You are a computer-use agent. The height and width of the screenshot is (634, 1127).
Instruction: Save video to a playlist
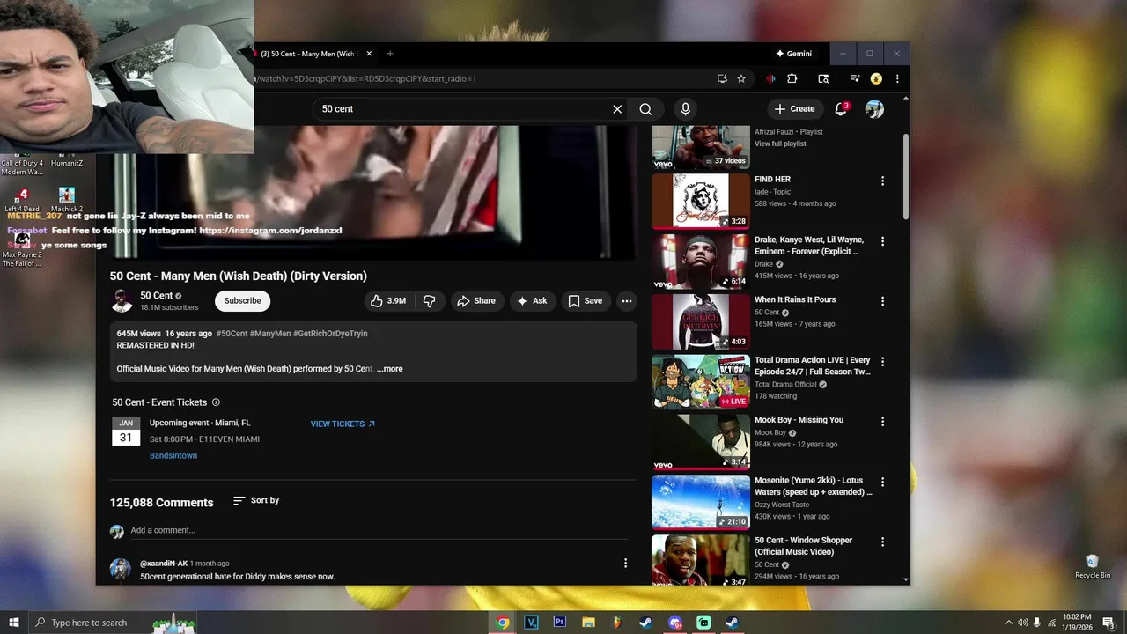pyautogui.click(x=586, y=301)
